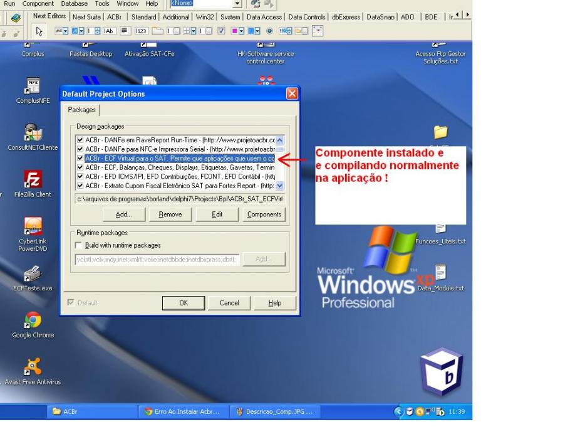Screen dimensions: 585x439
Task: Open the Component menu
Action: click(x=38, y=3)
